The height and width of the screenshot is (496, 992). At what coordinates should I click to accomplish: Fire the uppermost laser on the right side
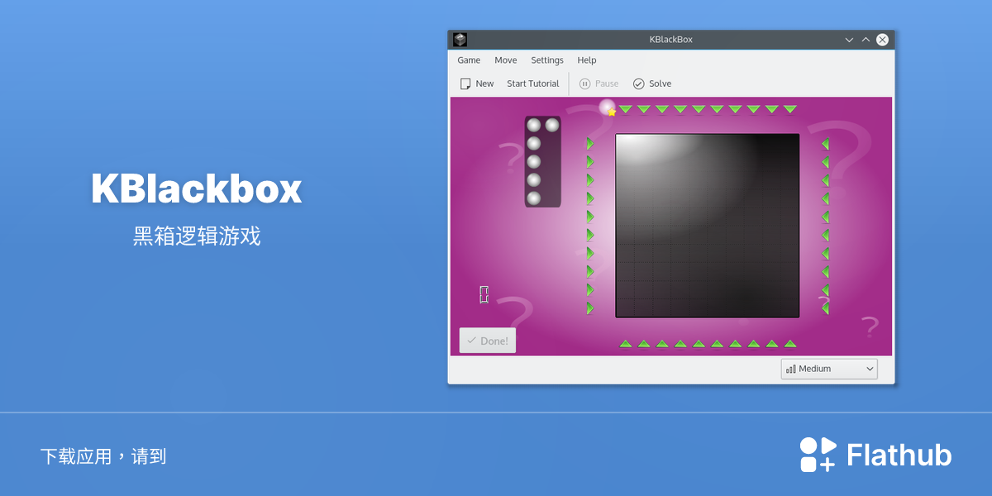(825, 144)
